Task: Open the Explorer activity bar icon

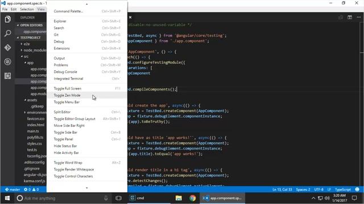Action: [x=7, y=19]
